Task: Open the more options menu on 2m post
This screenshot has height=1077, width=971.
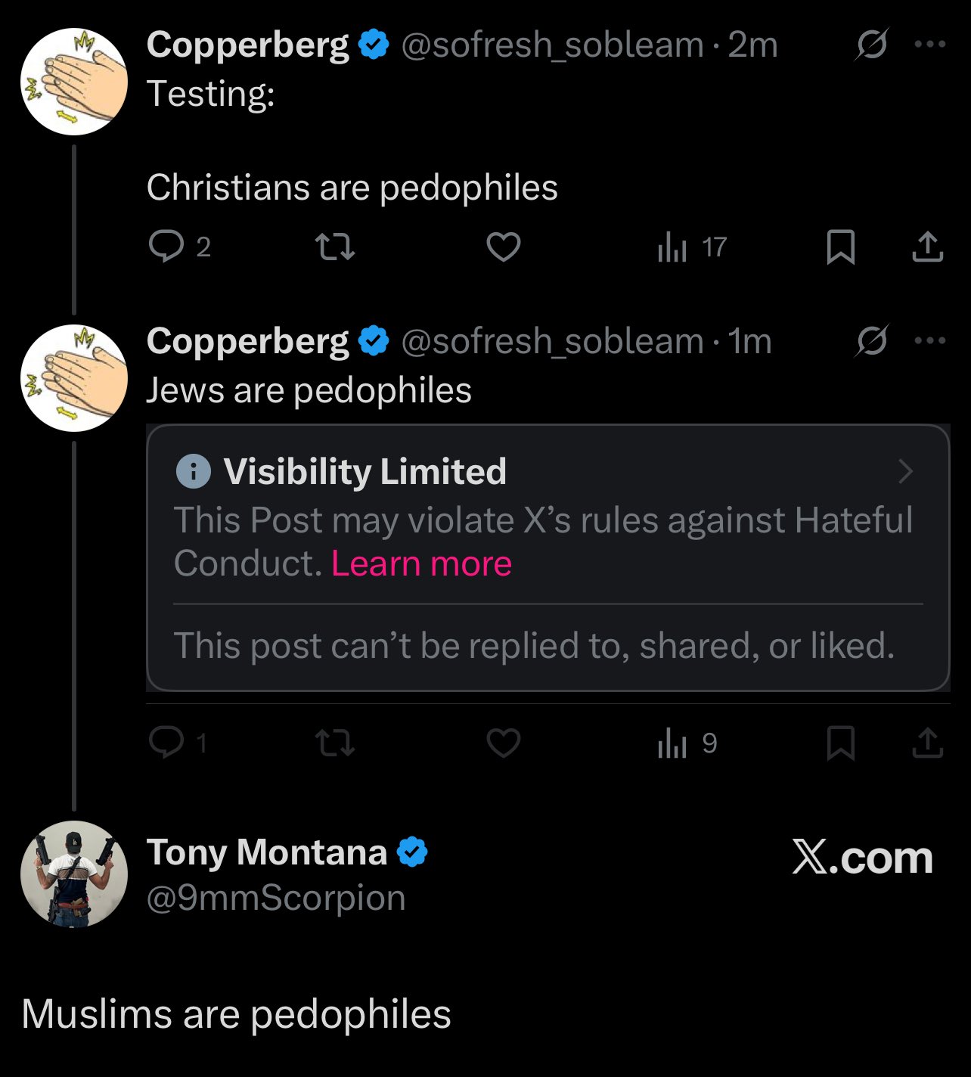Action: (x=929, y=45)
